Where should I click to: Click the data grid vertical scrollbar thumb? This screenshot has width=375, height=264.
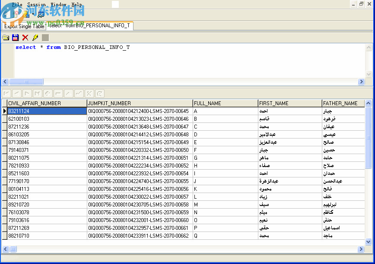pyautogui.click(x=368, y=138)
